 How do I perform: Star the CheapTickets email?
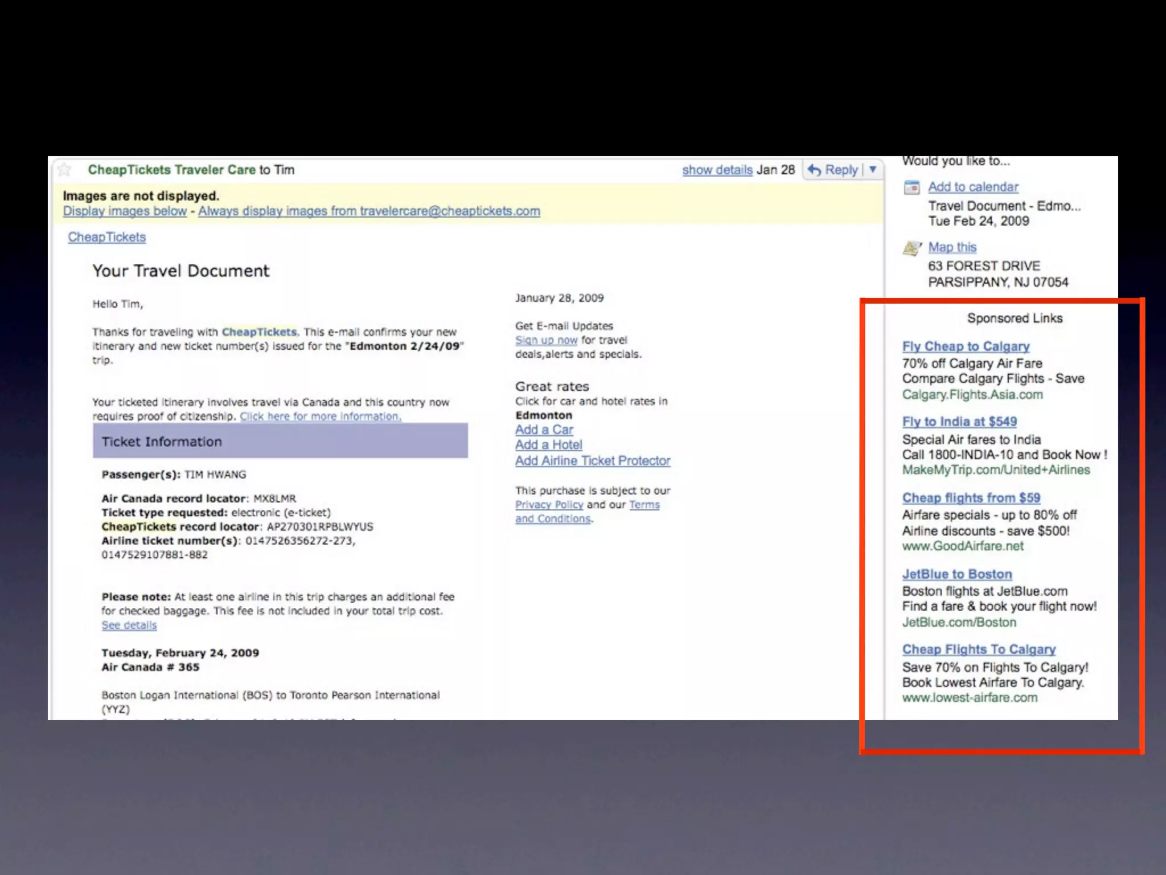point(64,169)
